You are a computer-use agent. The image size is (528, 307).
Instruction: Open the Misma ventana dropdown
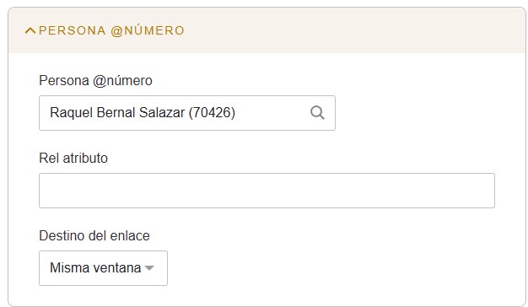[x=103, y=268]
